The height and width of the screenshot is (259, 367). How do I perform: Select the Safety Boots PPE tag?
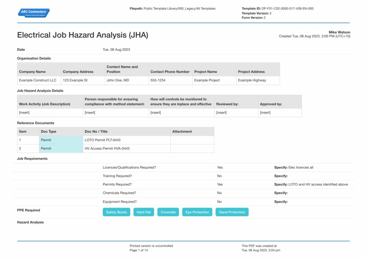pos(116,212)
